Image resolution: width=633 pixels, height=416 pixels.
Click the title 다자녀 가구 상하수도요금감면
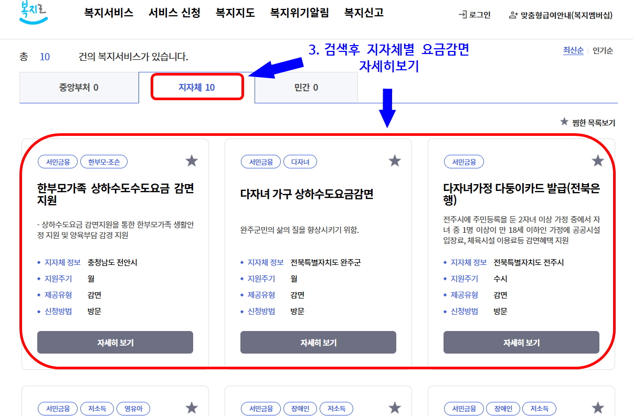[307, 194]
